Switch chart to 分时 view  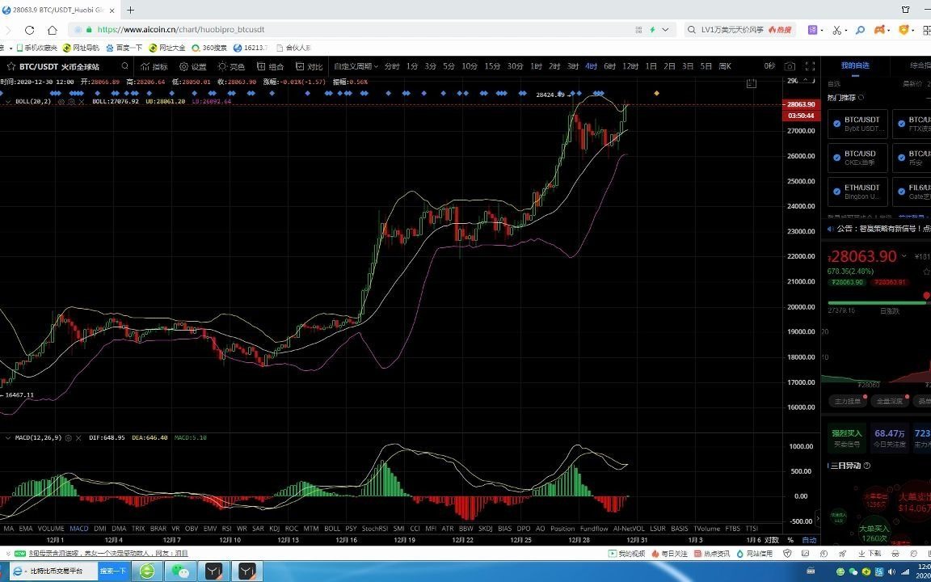[x=392, y=66]
